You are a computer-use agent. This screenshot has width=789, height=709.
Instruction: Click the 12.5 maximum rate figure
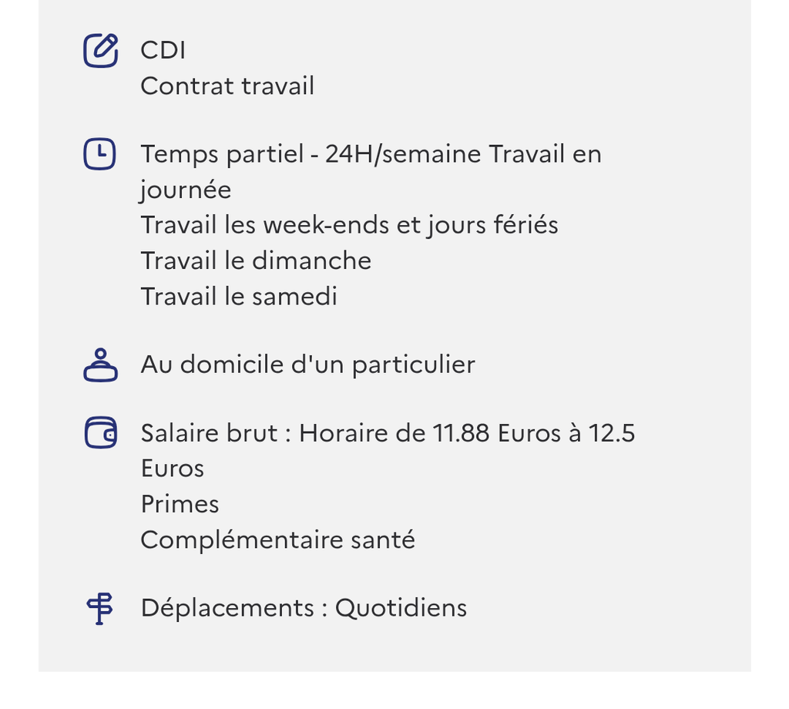click(612, 433)
